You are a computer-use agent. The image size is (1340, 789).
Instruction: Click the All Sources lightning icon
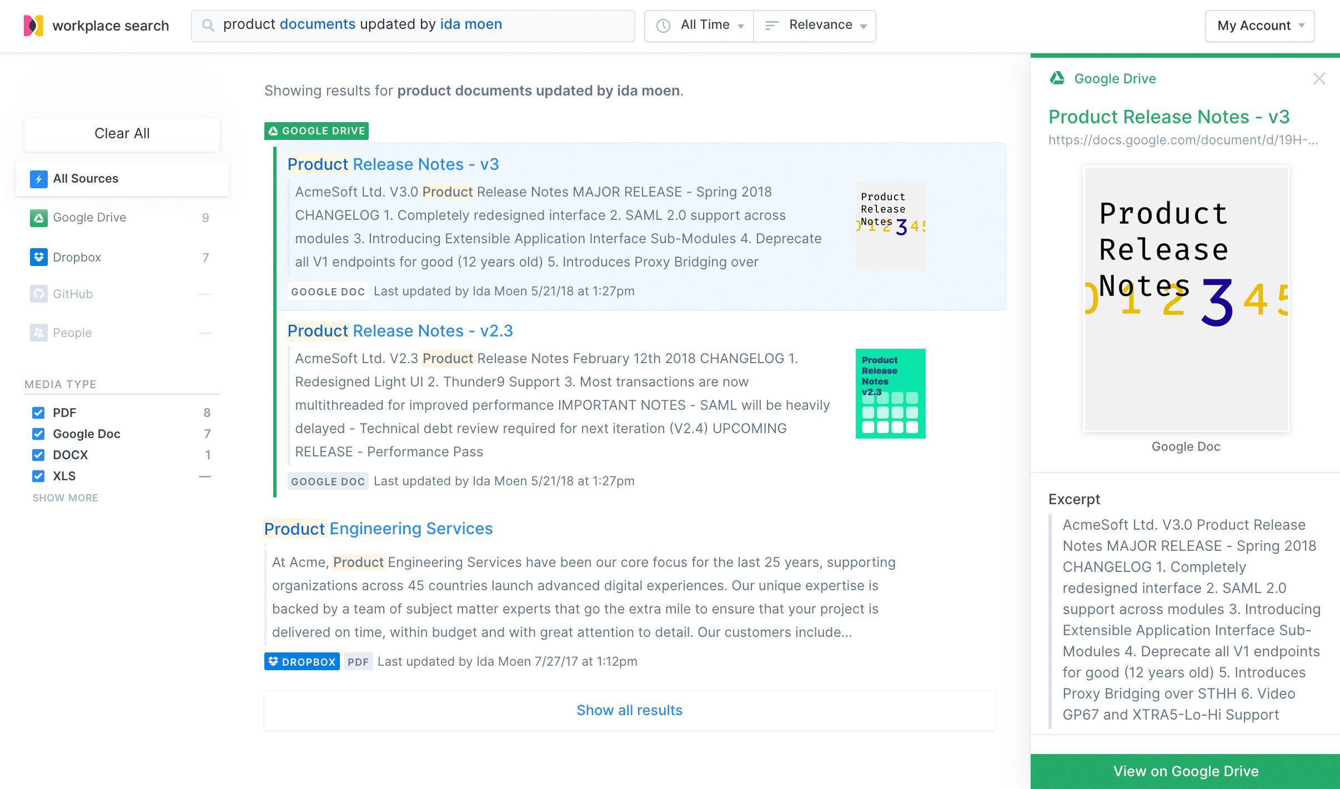pos(38,179)
